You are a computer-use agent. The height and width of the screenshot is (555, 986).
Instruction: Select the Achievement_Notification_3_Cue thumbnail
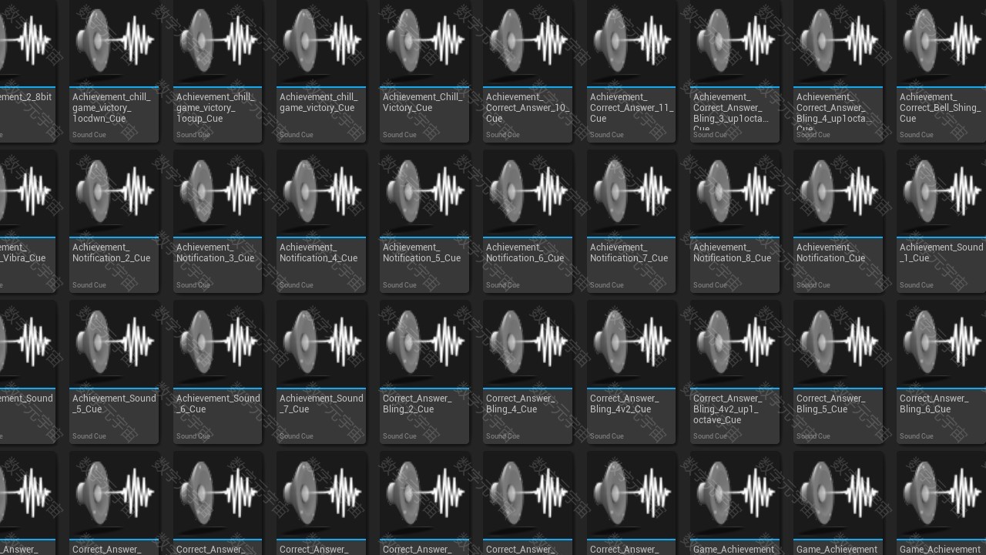tap(217, 193)
